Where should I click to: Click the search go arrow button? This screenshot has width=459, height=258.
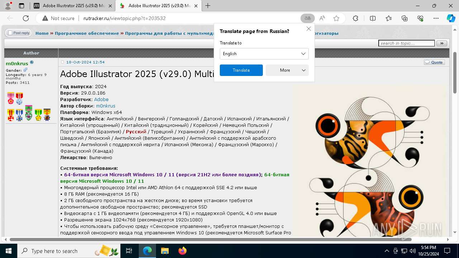click(x=442, y=43)
